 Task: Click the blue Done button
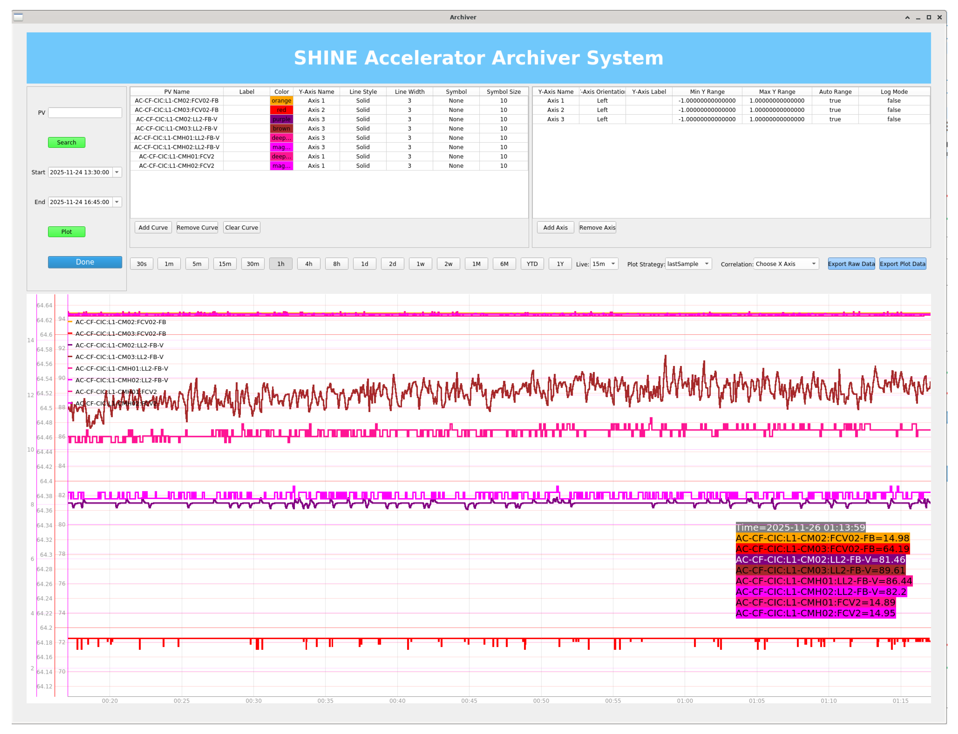point(85,262)
